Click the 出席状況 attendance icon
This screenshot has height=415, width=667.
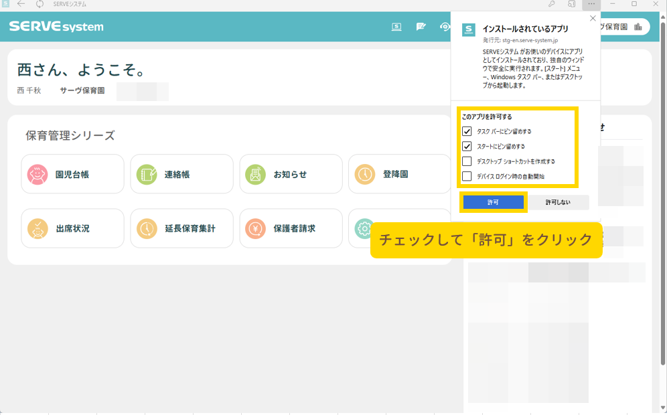click(38, 228)
